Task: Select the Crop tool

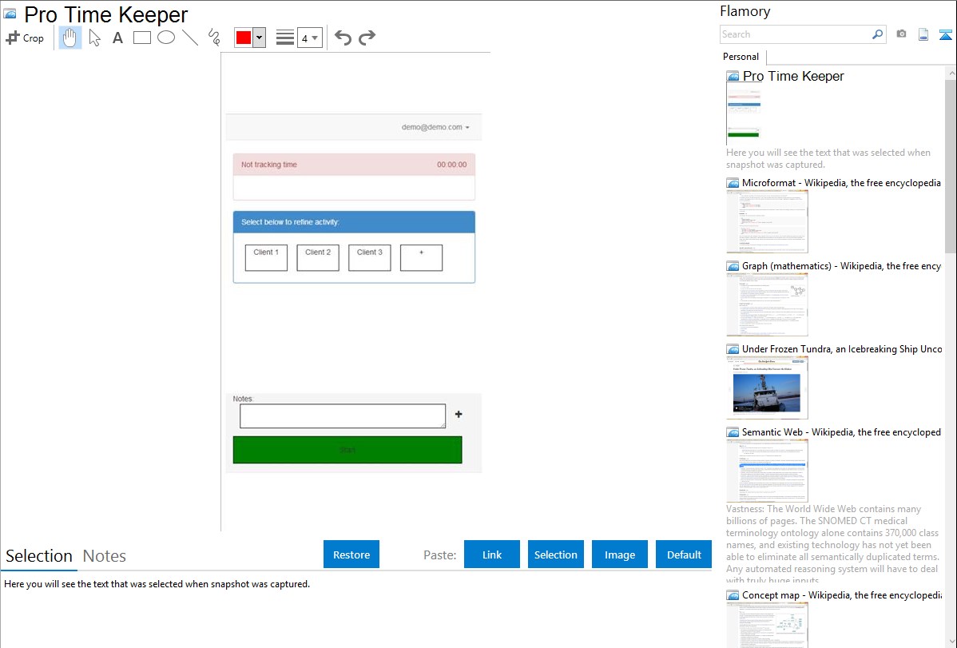Action: coord(25,38)
